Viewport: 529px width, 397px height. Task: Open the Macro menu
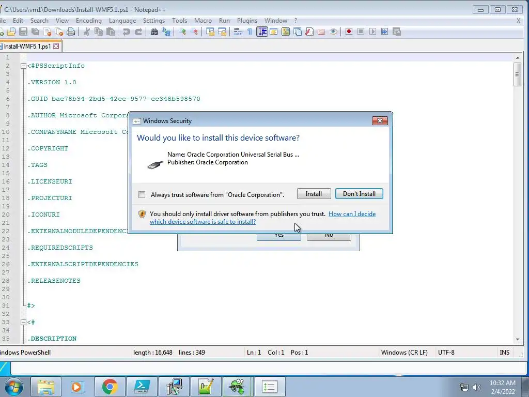203,21
